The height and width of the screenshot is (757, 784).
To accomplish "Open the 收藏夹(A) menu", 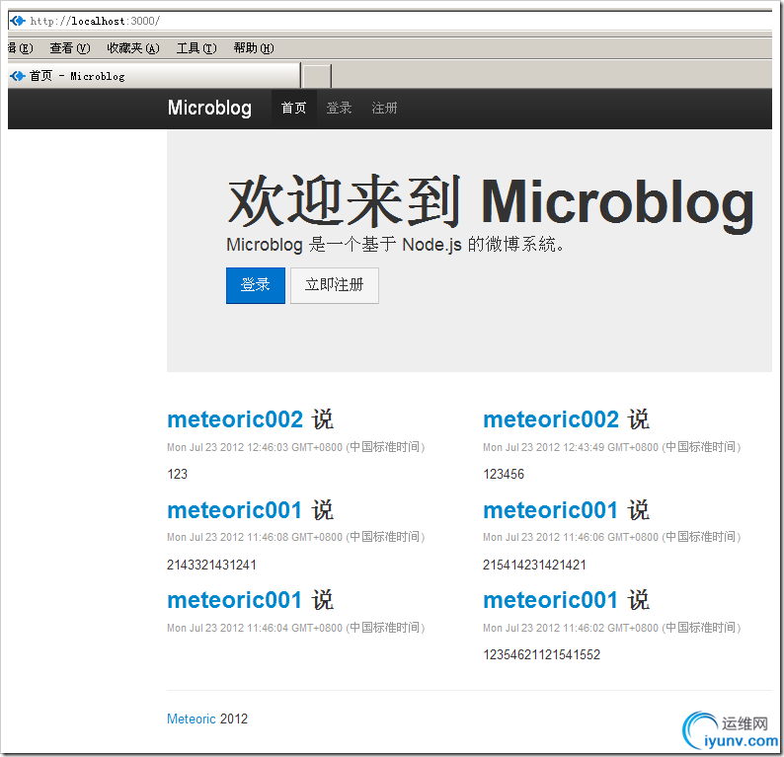I will click(133, 48).
